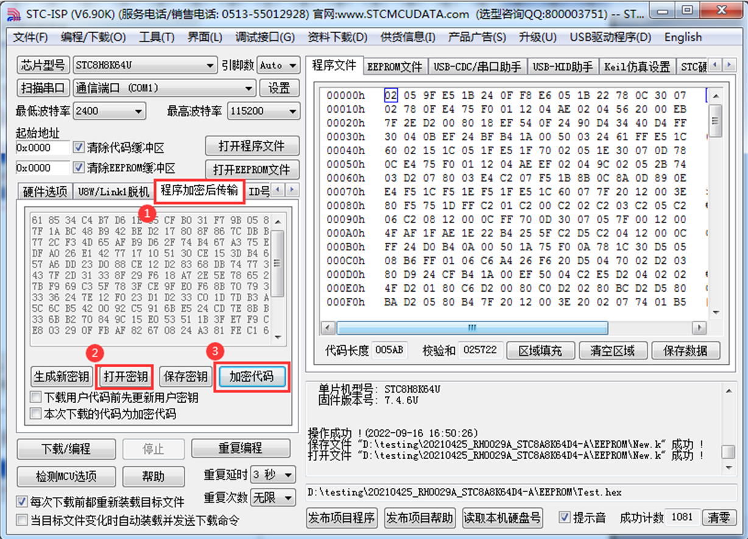Image resolution: width=748 pixels, height=539 pixels.
Task: Expand the 重复次数 无限 dropdown
Action: point(289,498)
